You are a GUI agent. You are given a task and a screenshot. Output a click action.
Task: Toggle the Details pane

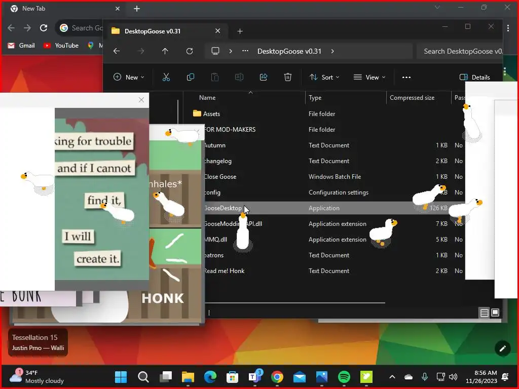475,77
